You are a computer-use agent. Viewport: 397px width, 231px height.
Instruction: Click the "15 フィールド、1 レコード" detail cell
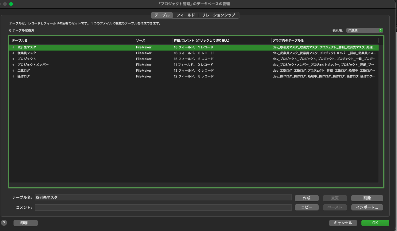[193, 47]
